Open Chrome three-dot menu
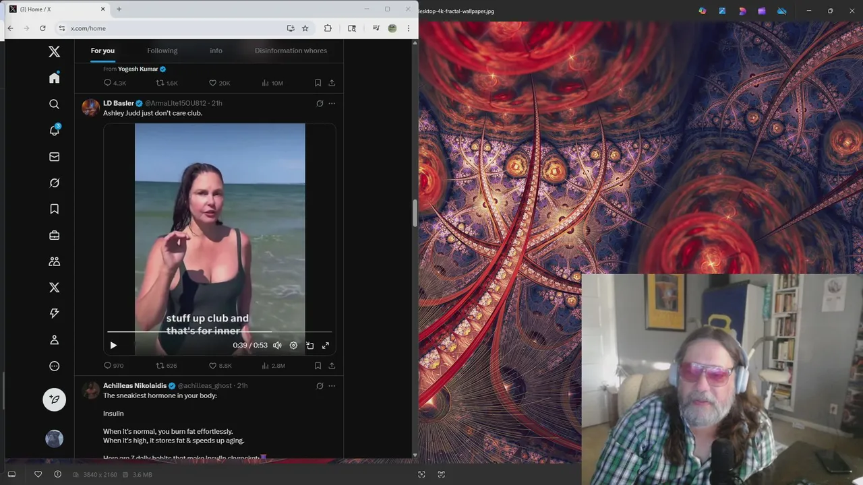Screen dimensions: 863x485 coord(409,28)
